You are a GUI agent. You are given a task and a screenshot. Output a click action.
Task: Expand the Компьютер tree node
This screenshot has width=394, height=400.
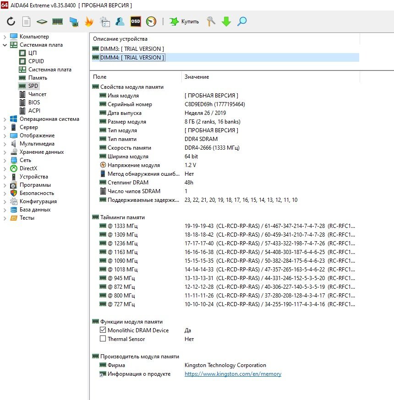point(5,37)
